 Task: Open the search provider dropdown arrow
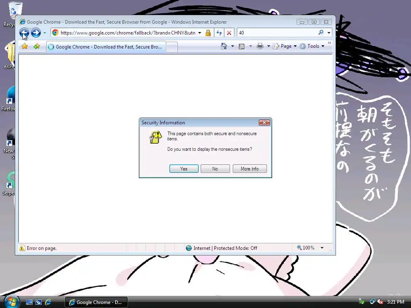point(329,33)
